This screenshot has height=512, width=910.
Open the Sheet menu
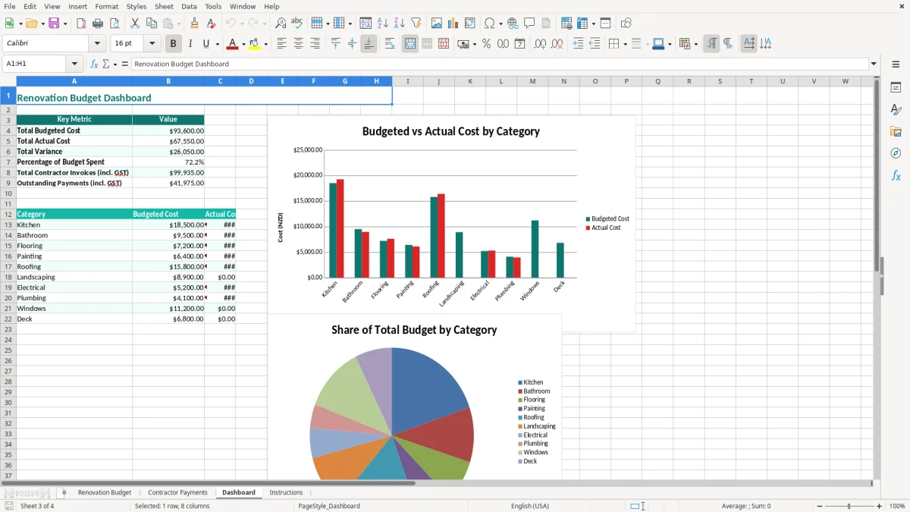tap(164, 6)
